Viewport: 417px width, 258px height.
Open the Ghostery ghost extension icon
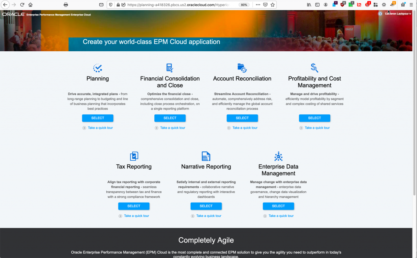[x=334, y=4]
